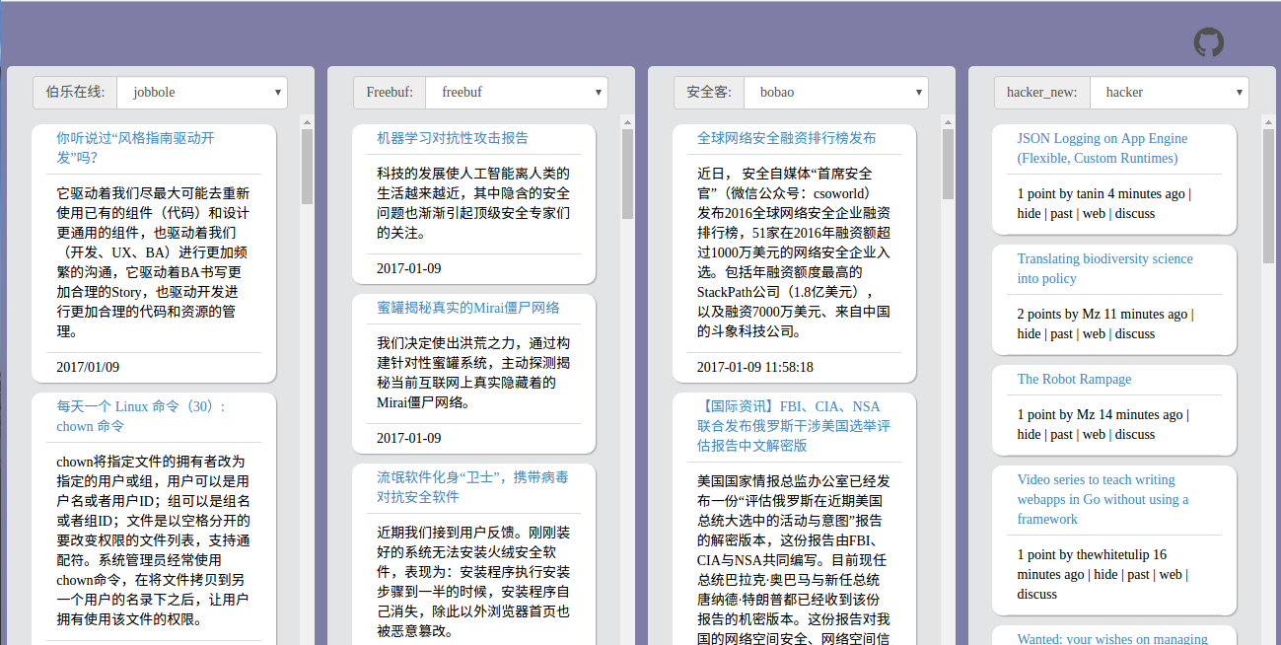Open article 蜜罐揭秘真实的Mirai僵尸网络
The image size is (1281, 645).
click(468, 308)
